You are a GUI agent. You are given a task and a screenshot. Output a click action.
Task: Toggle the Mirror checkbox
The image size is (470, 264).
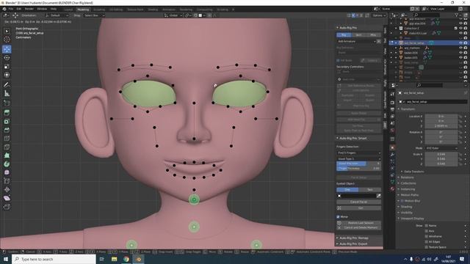[x=339, y=217]
